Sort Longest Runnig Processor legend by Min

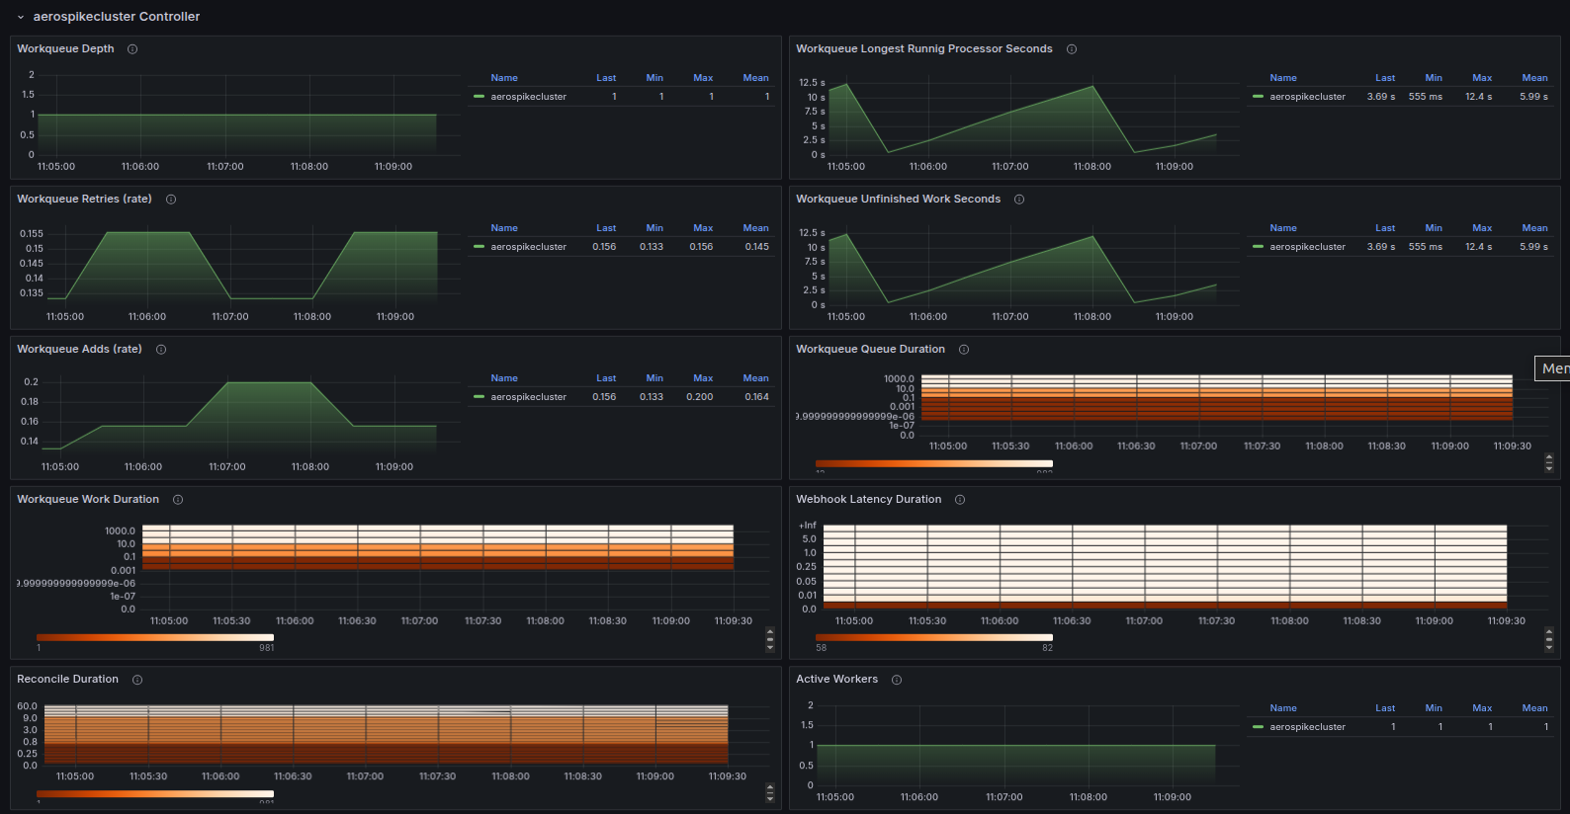coord(1434,78)
